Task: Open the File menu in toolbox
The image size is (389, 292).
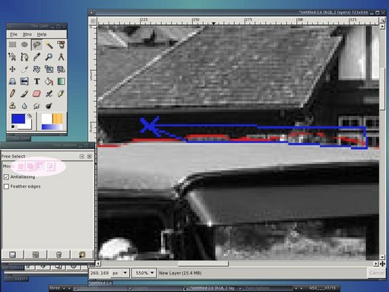Action: [14, 34]
